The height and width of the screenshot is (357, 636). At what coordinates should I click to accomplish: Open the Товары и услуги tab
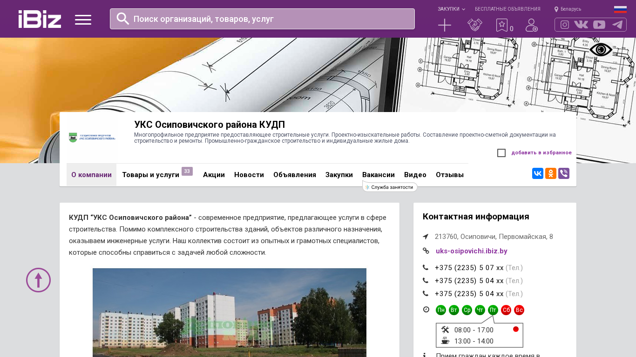(x=150, y=175)
